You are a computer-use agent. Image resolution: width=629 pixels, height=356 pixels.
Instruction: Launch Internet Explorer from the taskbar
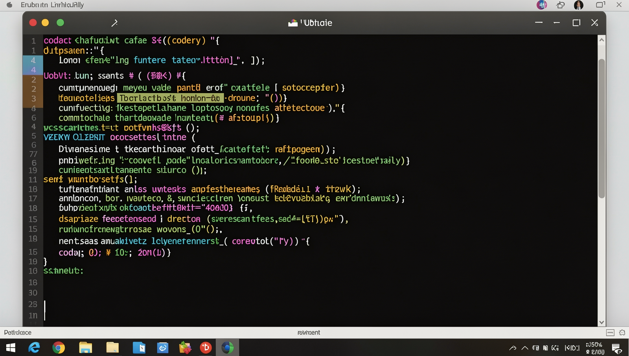coord(34,348)
